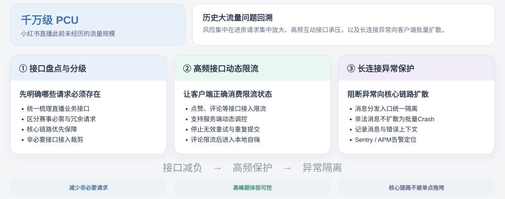Open the ③ 长连接异常保护 card header
505x199 pixels.
417,68
